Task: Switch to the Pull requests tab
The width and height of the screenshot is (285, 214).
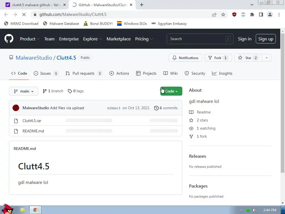Action: (x=84, y=73)
